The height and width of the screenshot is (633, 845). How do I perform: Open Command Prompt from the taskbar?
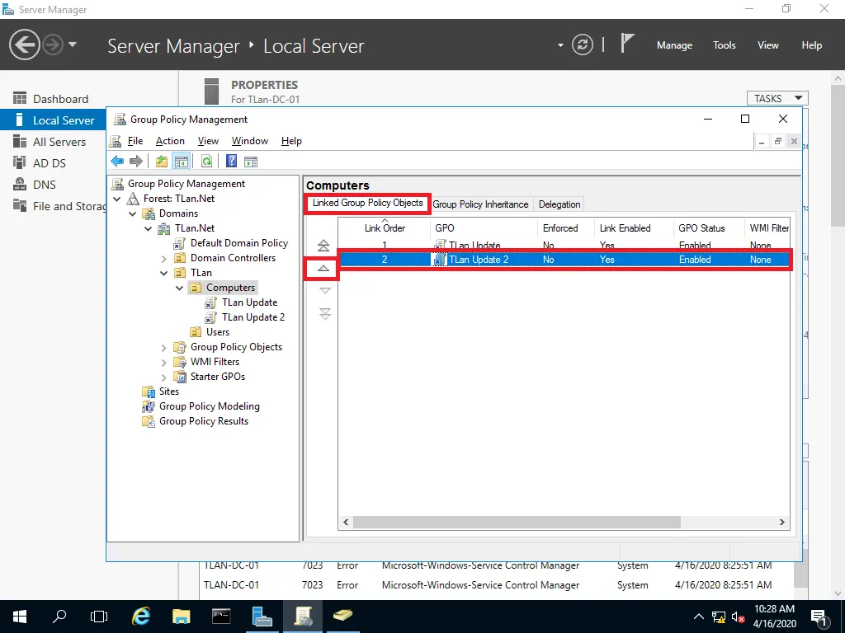tap(221, 617)
